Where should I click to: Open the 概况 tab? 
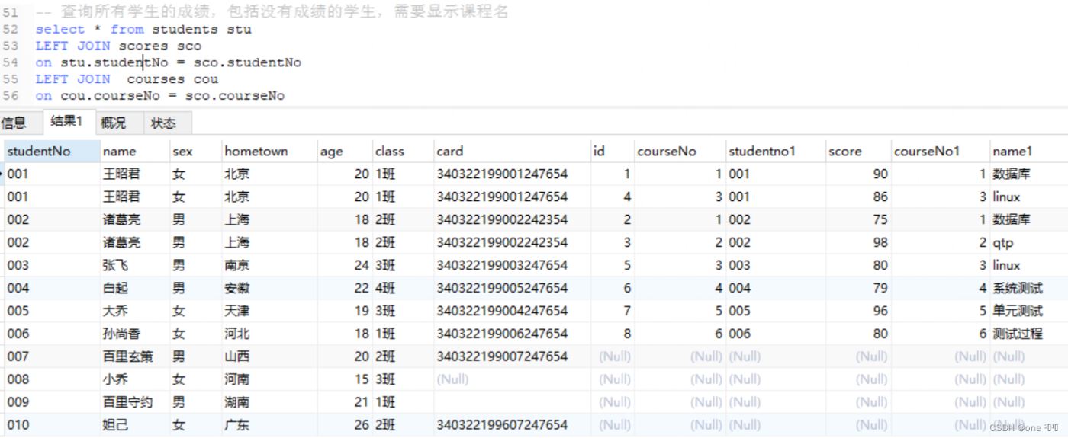tap(113, 123)
